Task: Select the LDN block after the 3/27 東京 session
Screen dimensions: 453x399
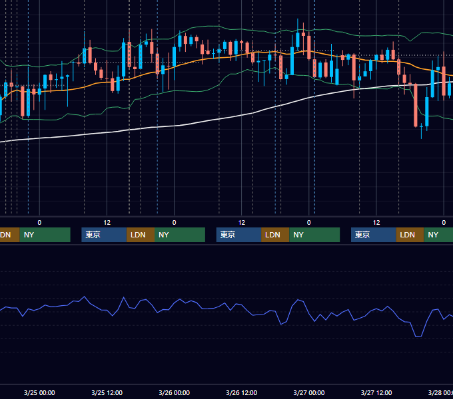Action: coord(410,235)
